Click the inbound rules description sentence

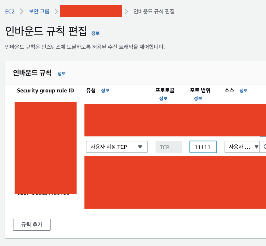click(x=85, y=47)
